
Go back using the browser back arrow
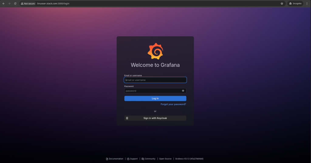[4, 4]
